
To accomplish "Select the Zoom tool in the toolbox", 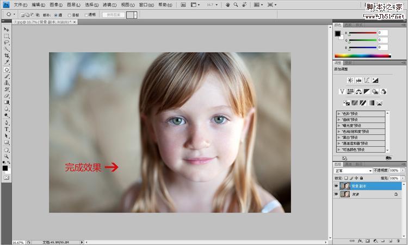I will click(x=6, y=157).
